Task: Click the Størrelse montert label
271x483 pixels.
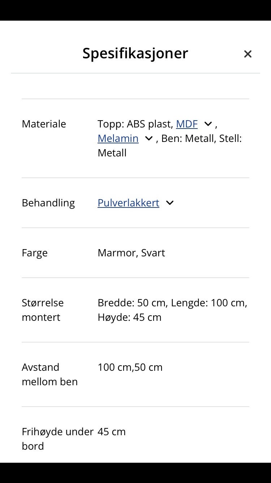Action: pos(42,310)
